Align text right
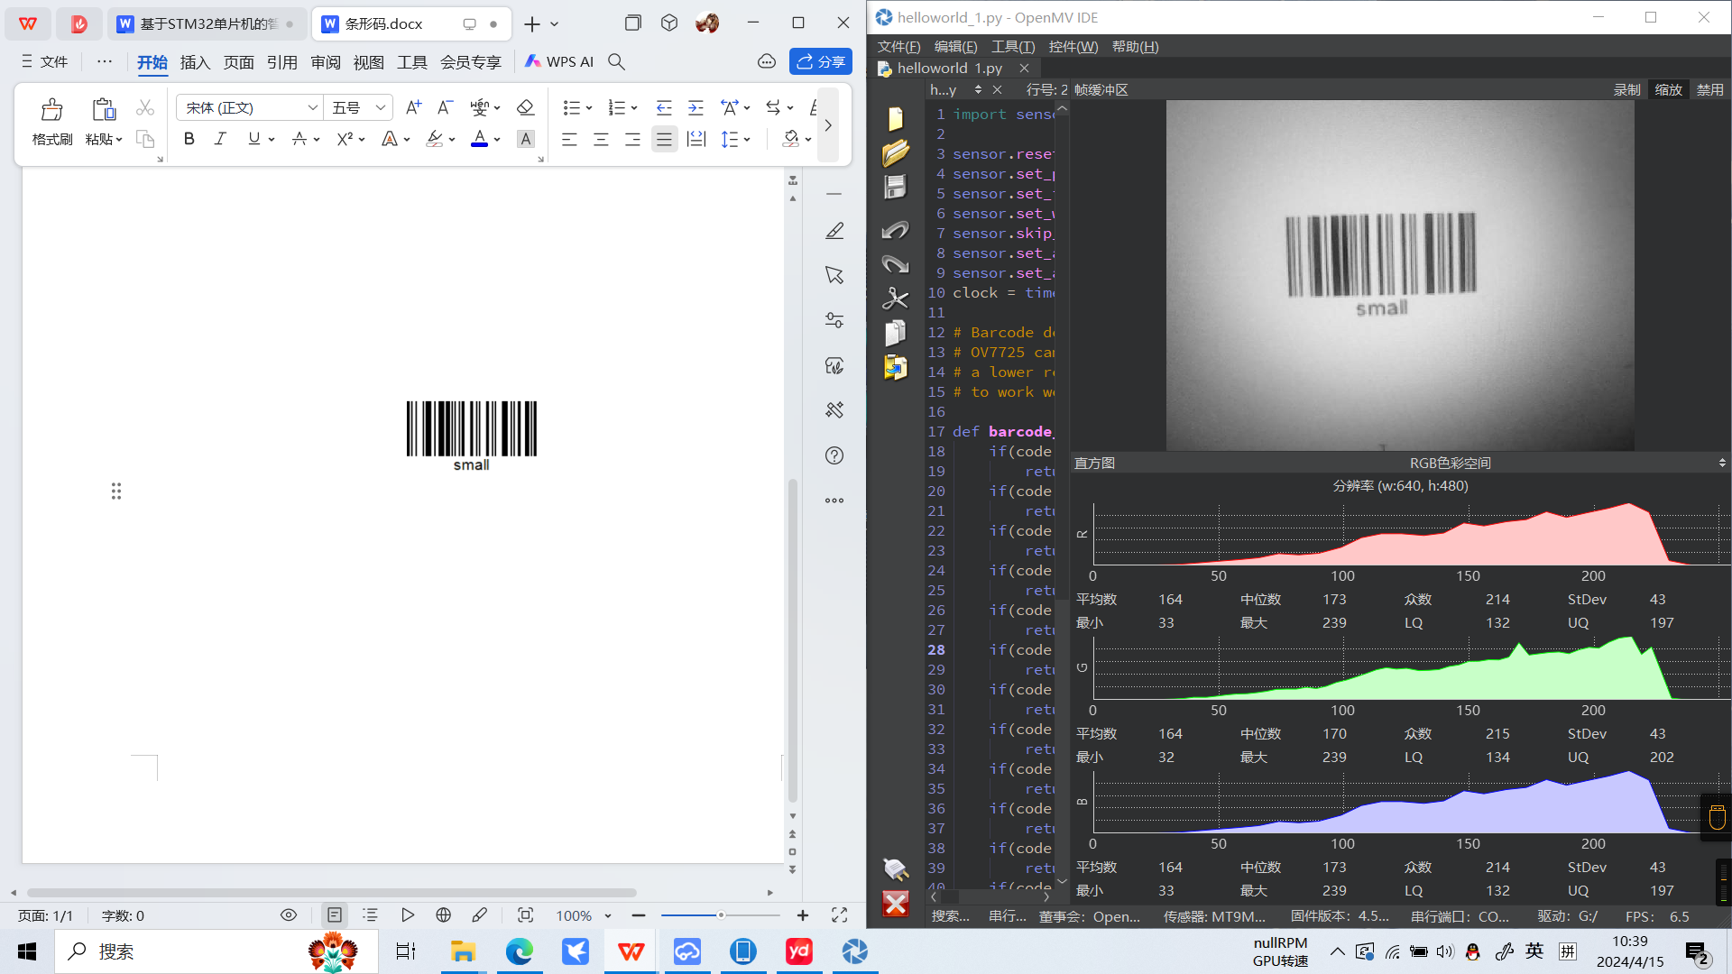Image resolution: width=1732 pixels, height=974 pixels. tap(632, 139)
